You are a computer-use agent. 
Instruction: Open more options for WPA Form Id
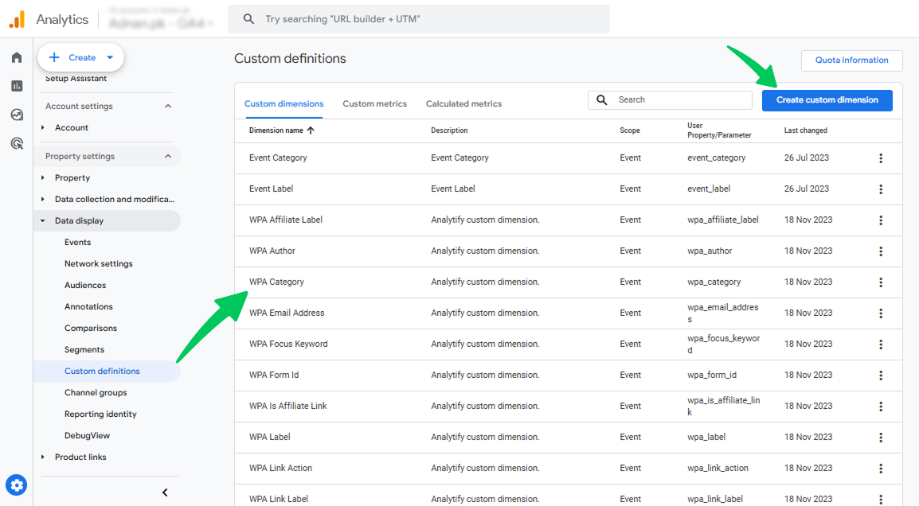point(880,376)
